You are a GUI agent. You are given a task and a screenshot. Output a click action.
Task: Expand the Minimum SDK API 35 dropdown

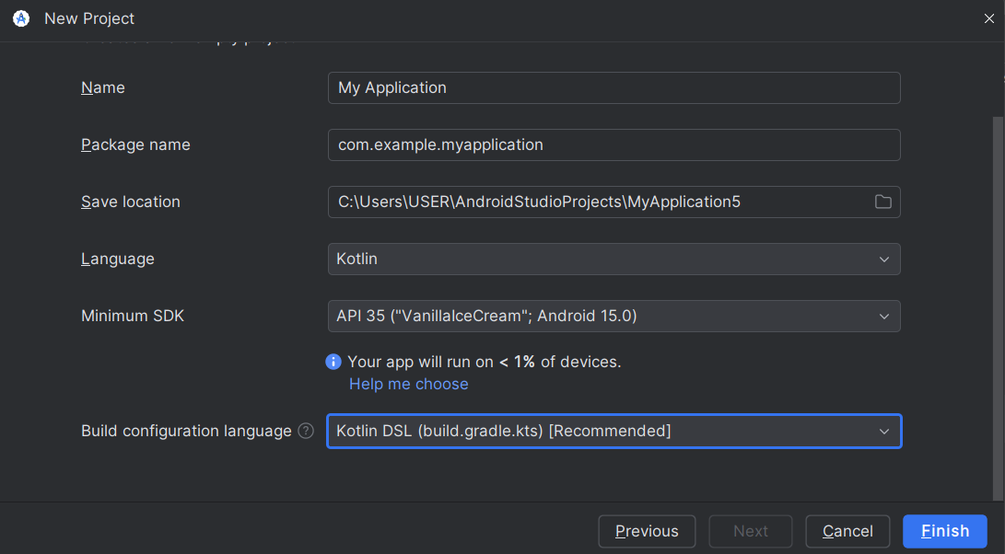[x=614, y=316]
